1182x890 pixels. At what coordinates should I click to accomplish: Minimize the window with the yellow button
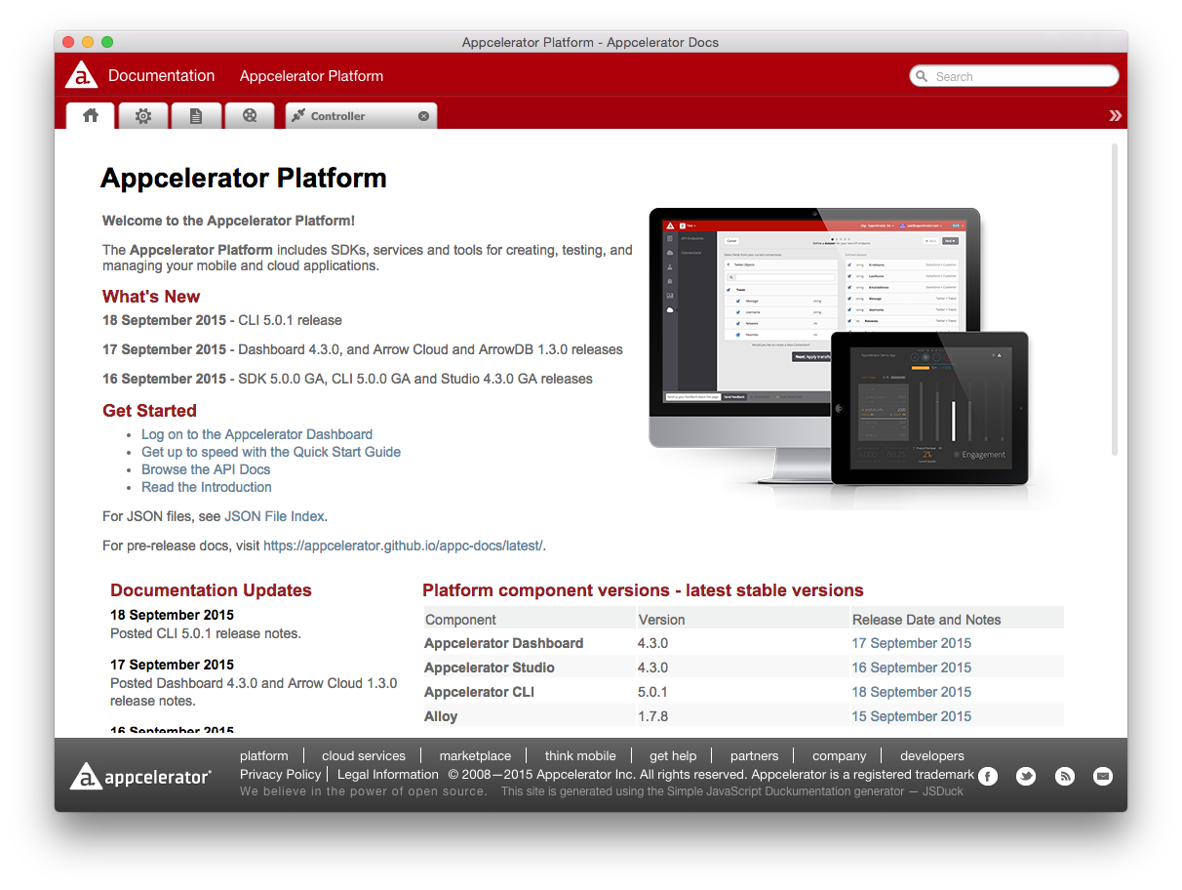click(x=88, y=42)
